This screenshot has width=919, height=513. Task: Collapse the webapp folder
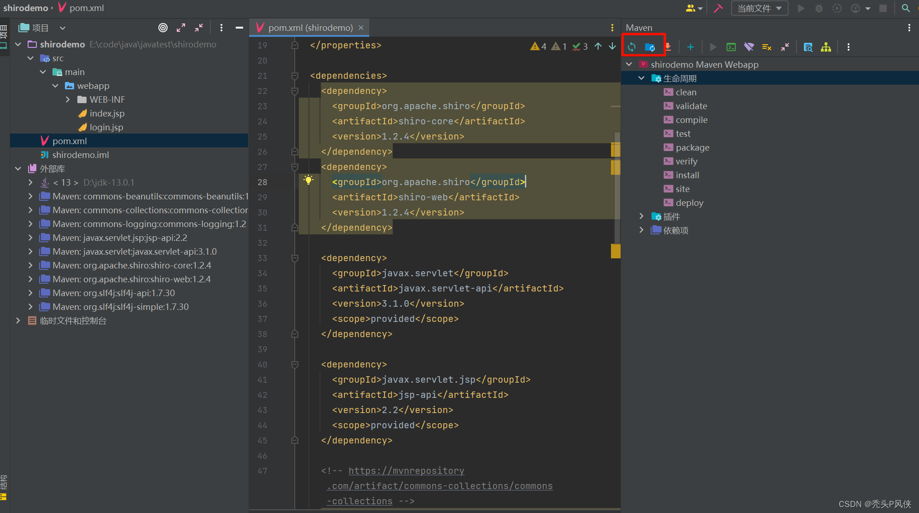(55, 86)
